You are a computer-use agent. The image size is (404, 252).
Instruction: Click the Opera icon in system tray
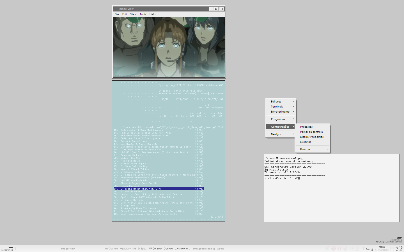click(339, 248)
